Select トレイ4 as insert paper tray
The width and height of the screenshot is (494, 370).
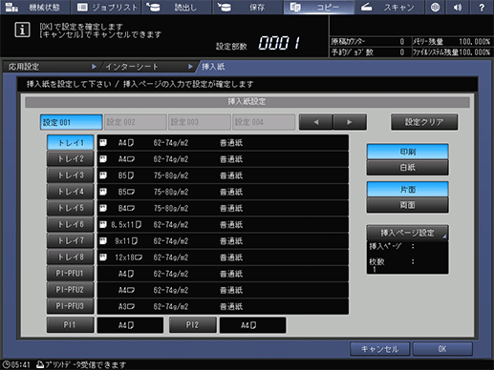(x=71, y=192)
